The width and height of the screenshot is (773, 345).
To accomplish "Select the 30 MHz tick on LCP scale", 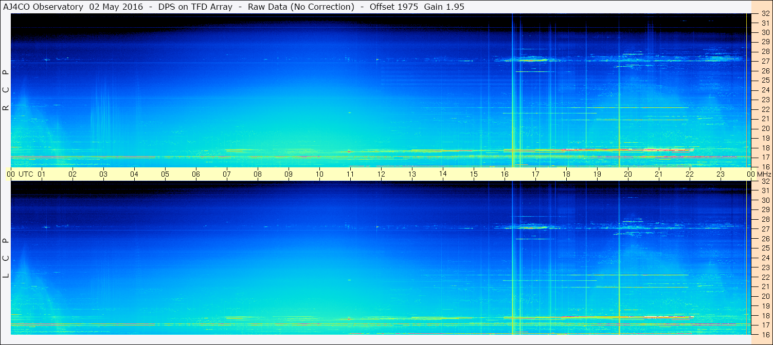I will [765, 200].
